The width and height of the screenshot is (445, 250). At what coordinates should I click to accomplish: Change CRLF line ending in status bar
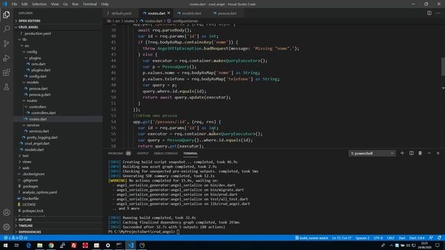click(391, 237)
